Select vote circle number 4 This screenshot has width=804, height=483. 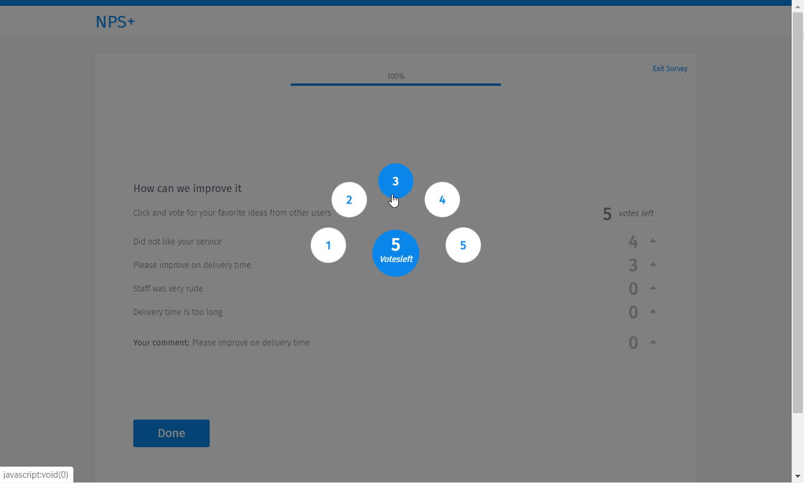pos(442,200)
